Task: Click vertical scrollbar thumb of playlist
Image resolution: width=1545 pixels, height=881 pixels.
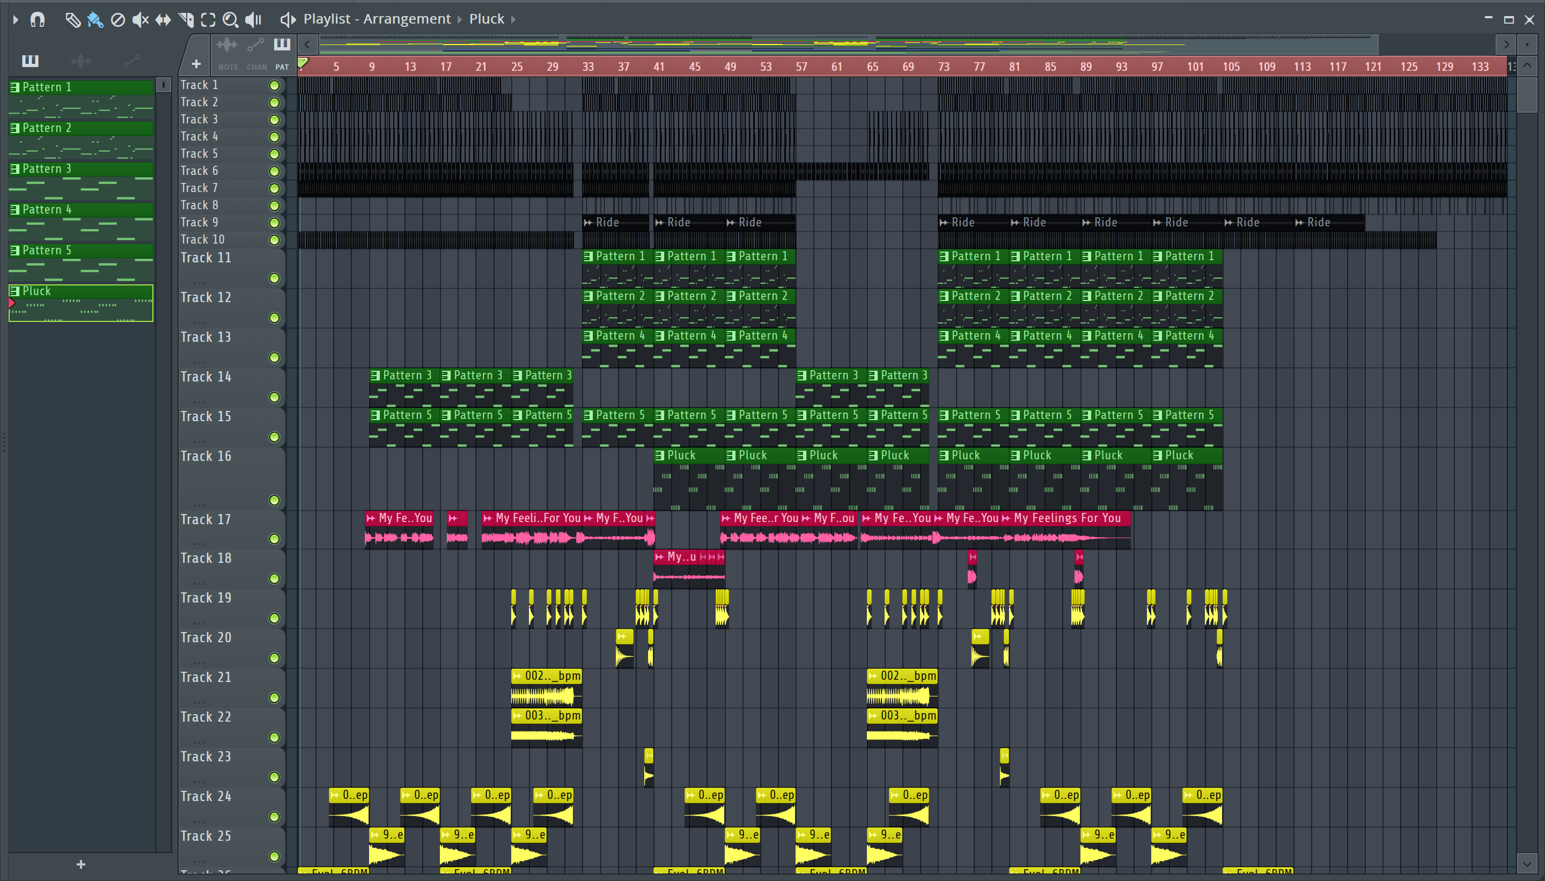Action: [1527, 94]
